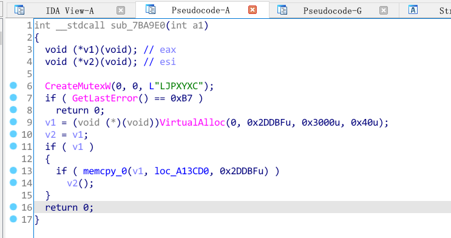Click the memcpy_0 function name
451x238 pixels.
pos(105,171)
